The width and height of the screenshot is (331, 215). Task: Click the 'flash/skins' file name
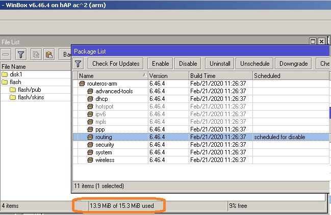(x=31, y=97)
